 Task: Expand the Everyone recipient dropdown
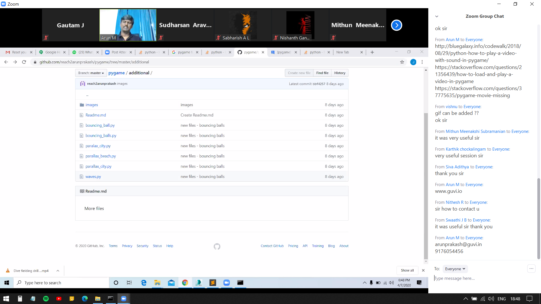click(455, 269)
